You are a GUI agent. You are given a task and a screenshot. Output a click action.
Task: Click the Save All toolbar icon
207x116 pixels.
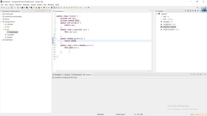click(9, 8)
